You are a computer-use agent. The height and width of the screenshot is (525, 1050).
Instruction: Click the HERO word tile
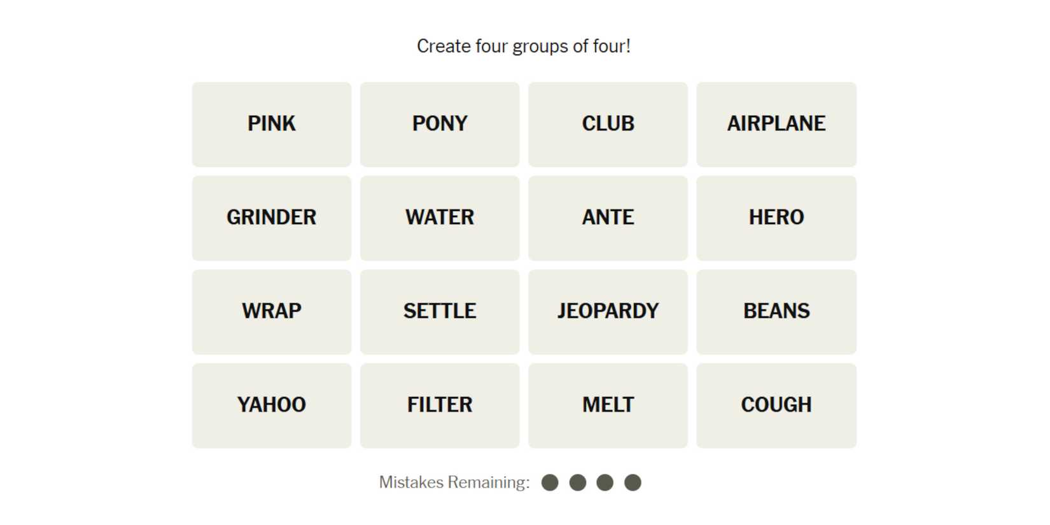pyautogui.click(x=776, y=218)
